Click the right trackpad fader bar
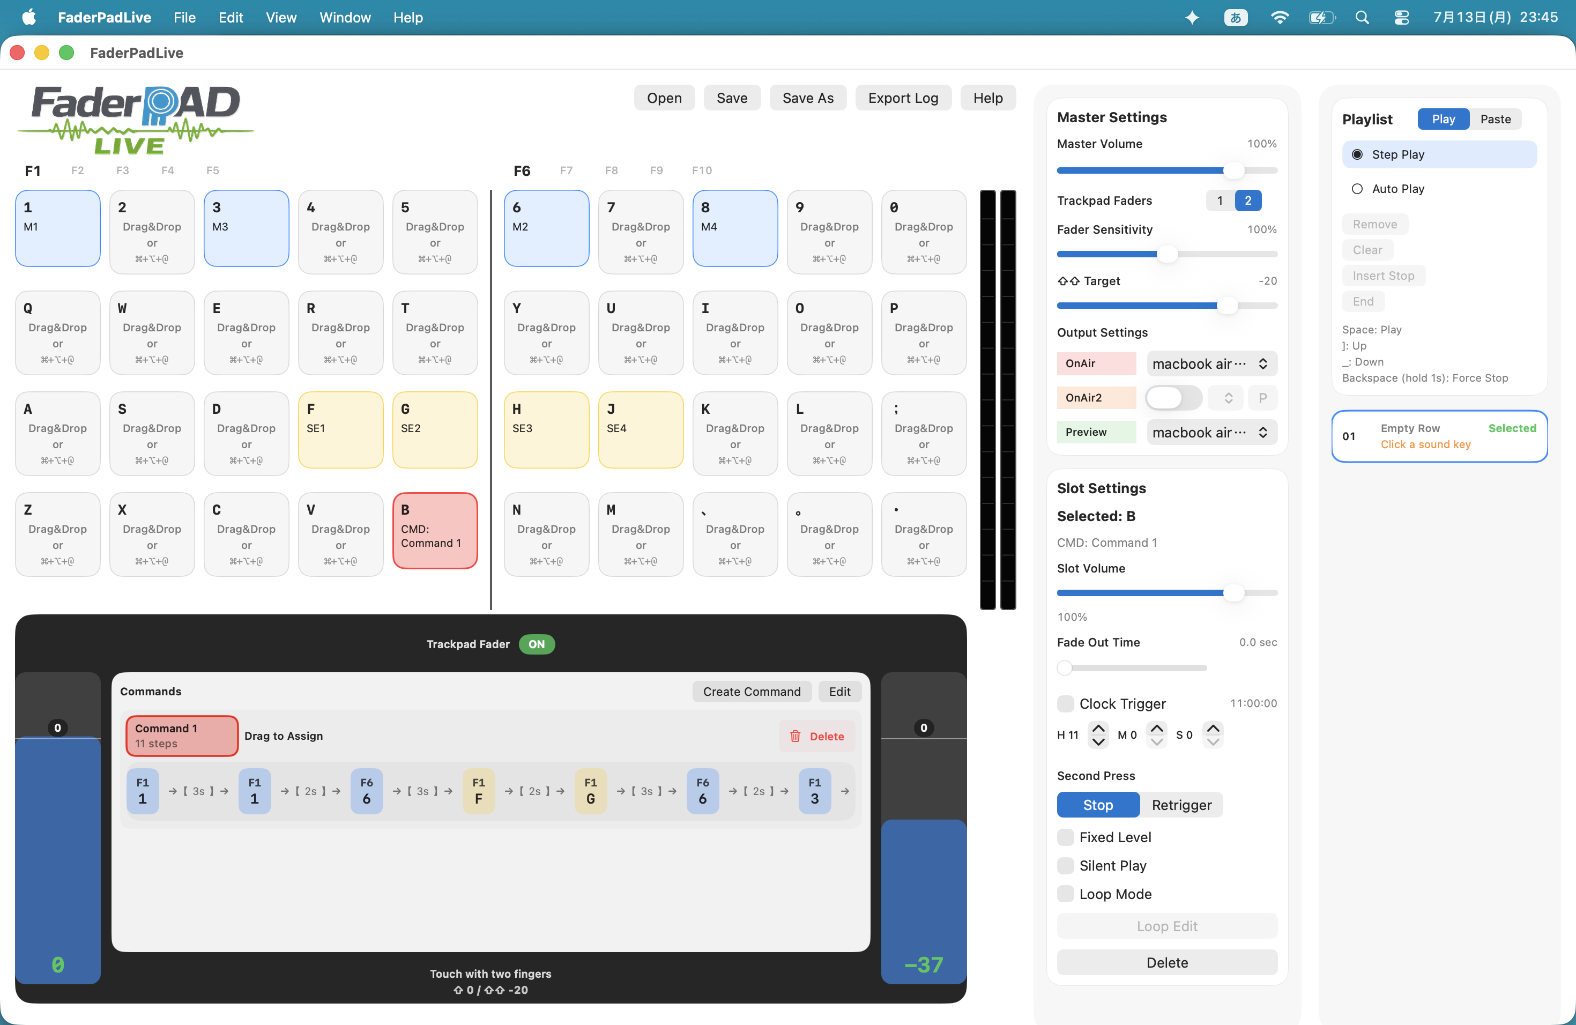 (924, 828)
